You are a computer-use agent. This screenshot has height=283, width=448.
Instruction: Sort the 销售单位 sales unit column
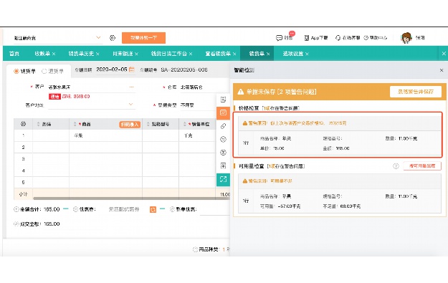point(184,124)
